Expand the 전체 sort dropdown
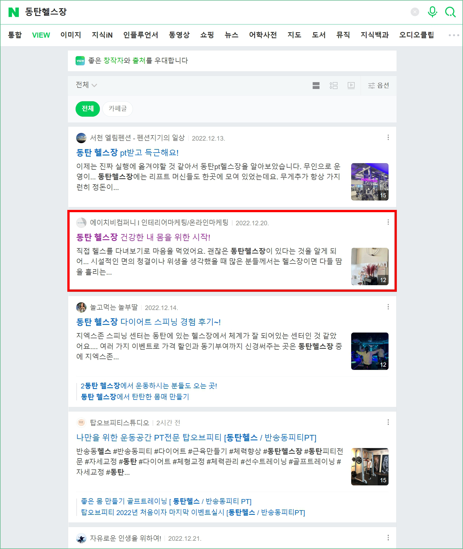 point(86,85)
